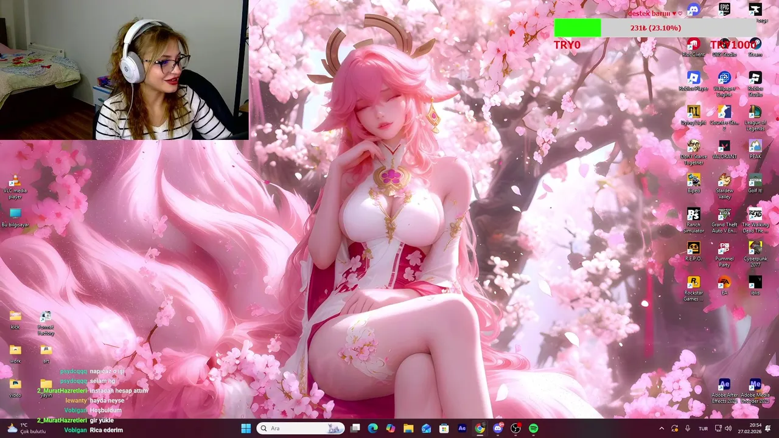779x438 pixels.
Task: Switch to Discord in the taskbar
Action: pos(498,428)
